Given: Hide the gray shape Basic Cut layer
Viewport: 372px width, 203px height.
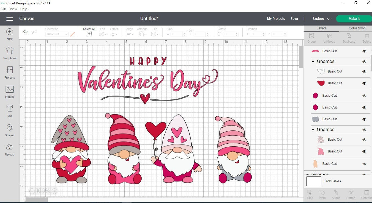Looking at the screenshot, I should click(364, 119).
